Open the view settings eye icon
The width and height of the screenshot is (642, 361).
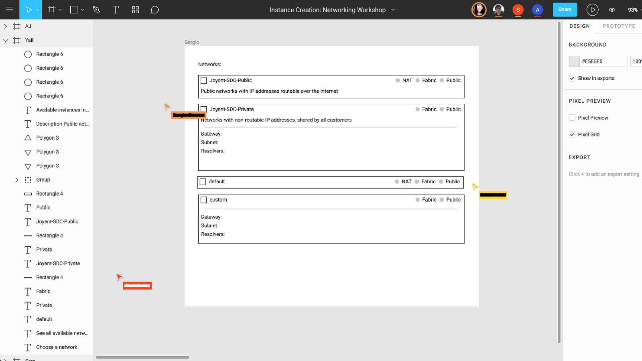coord(612,10)
